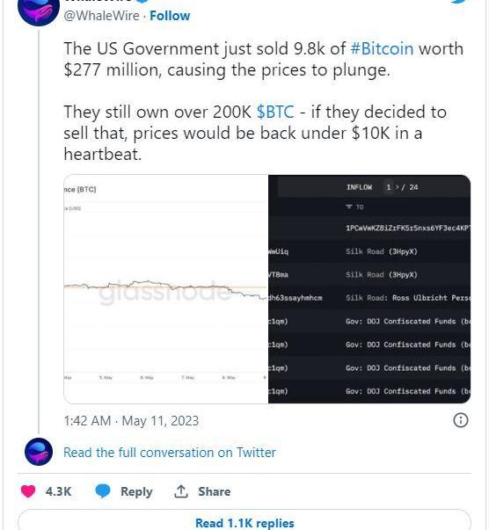Screen dimensions: 489x530
Task: Click the small avatar beside full conversation link
Action: 39,452
